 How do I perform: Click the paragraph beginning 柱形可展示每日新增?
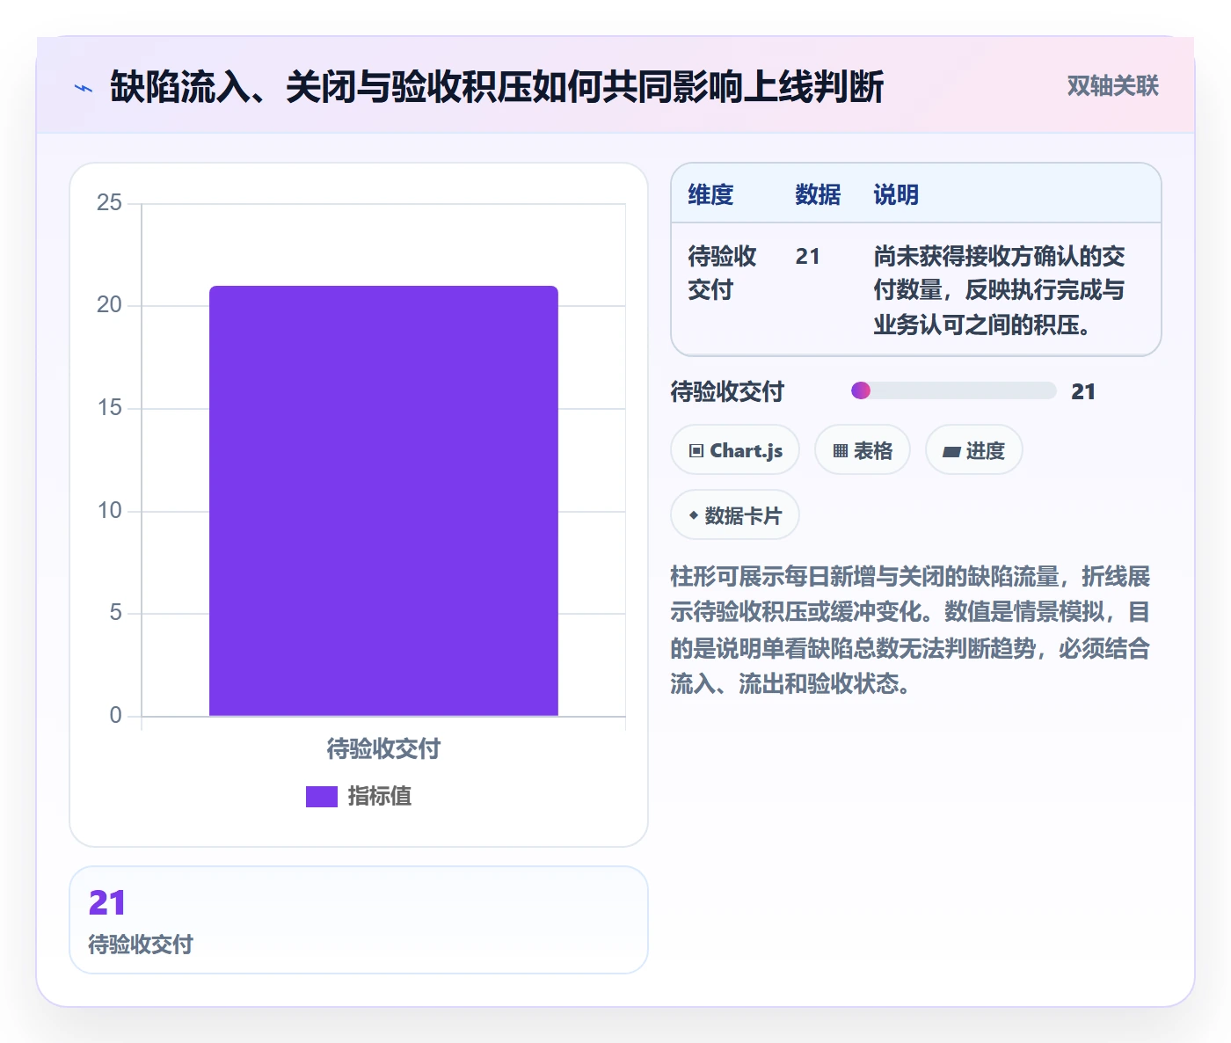[910, 630]
